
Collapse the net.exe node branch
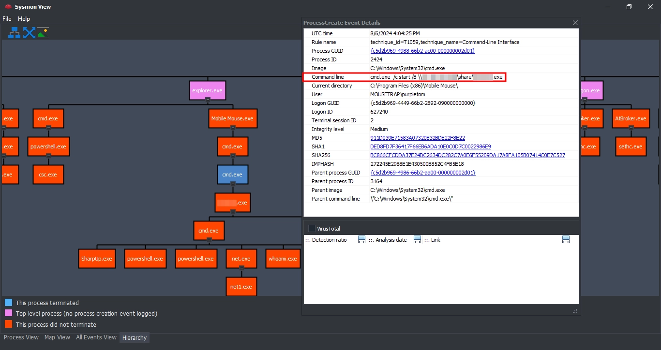point(241,267)
